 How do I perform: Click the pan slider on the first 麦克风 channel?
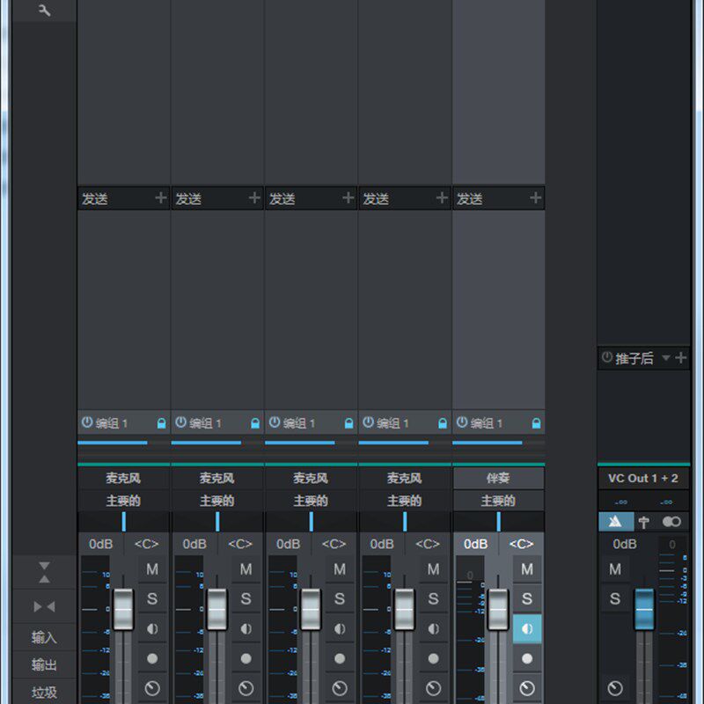pyautogui.click(x=123, y=522)
